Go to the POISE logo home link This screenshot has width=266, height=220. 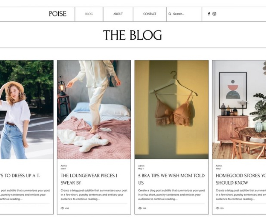(58, 14)
